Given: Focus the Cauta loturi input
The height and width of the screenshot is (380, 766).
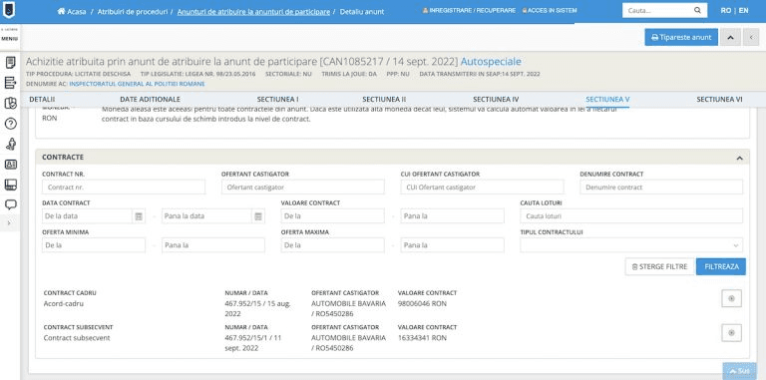Looking at the screenshot, I should click(631, 215).
